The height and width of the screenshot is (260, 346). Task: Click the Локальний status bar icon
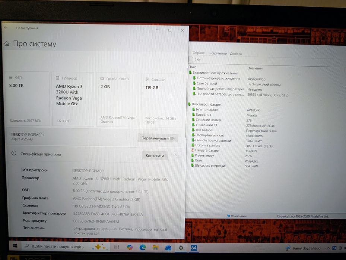point(229,216)
